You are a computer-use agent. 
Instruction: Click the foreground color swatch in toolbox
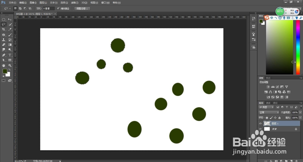tap(5, 71)
